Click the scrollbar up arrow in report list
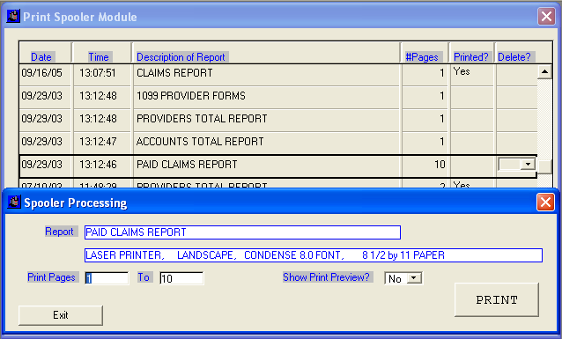The height and width of the screenshot is (339, 562). [x=544, y=72]
